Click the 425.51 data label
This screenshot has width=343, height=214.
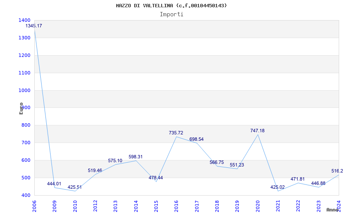pyautogui.click(x=75, y=187)
